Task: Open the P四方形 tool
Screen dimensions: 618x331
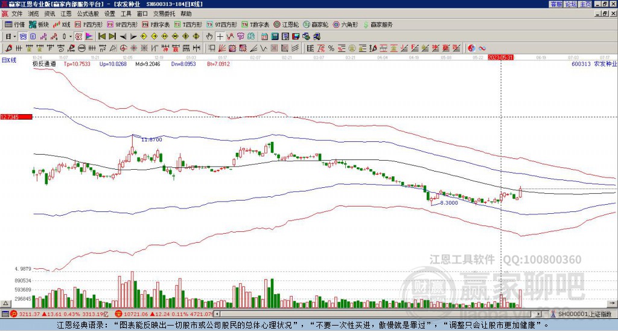Action: (x=89, y=24)
